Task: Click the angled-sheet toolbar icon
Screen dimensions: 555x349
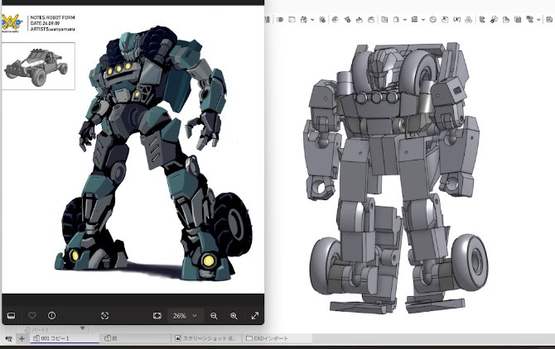Action: (x=506, y=20)
